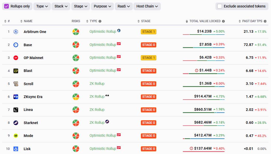
Task: Click the STAGE 0 badge for Base
Action: tap(148, 45)
